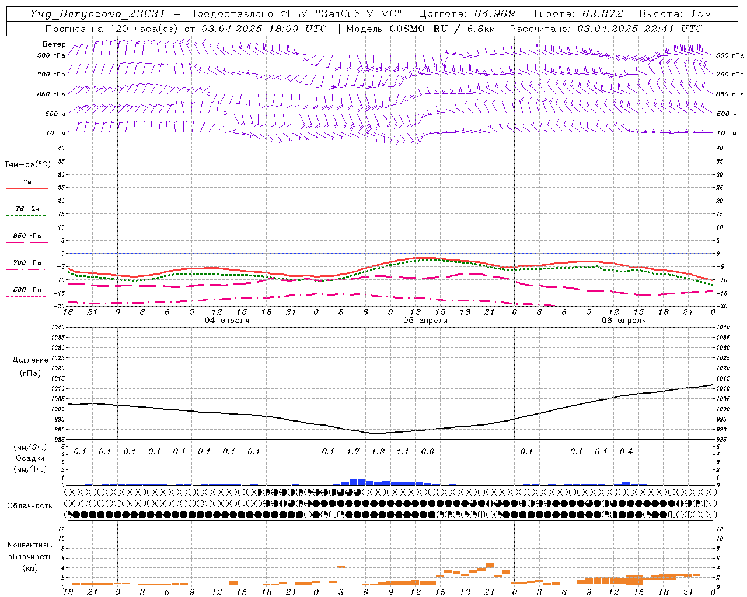Viewport: 747px width, 597px height.
Task: Click the tallest blue precipitation bar
Action: tap(353, 482)
